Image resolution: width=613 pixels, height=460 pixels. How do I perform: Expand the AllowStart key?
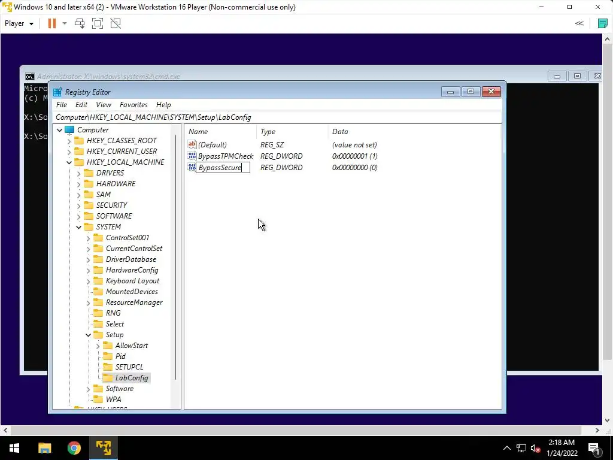[x=98, y=346]
